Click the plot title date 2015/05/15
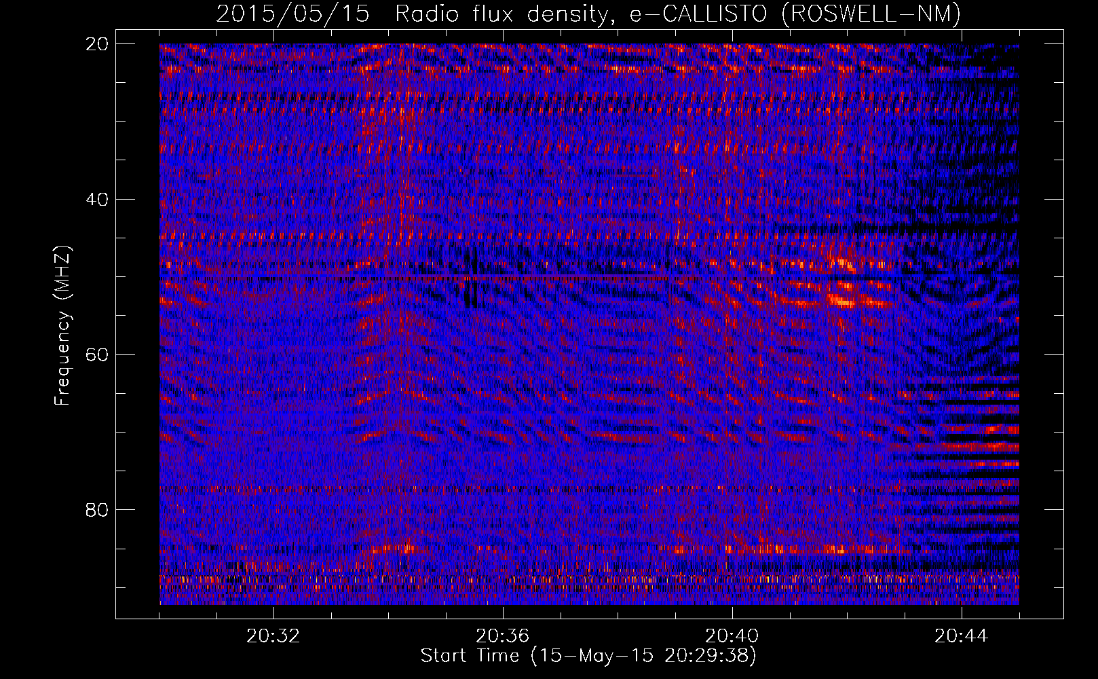1098x679 pixels. 292,14
